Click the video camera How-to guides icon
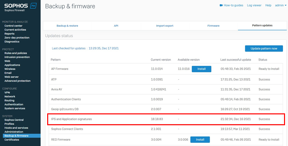 tap(221, 5)
